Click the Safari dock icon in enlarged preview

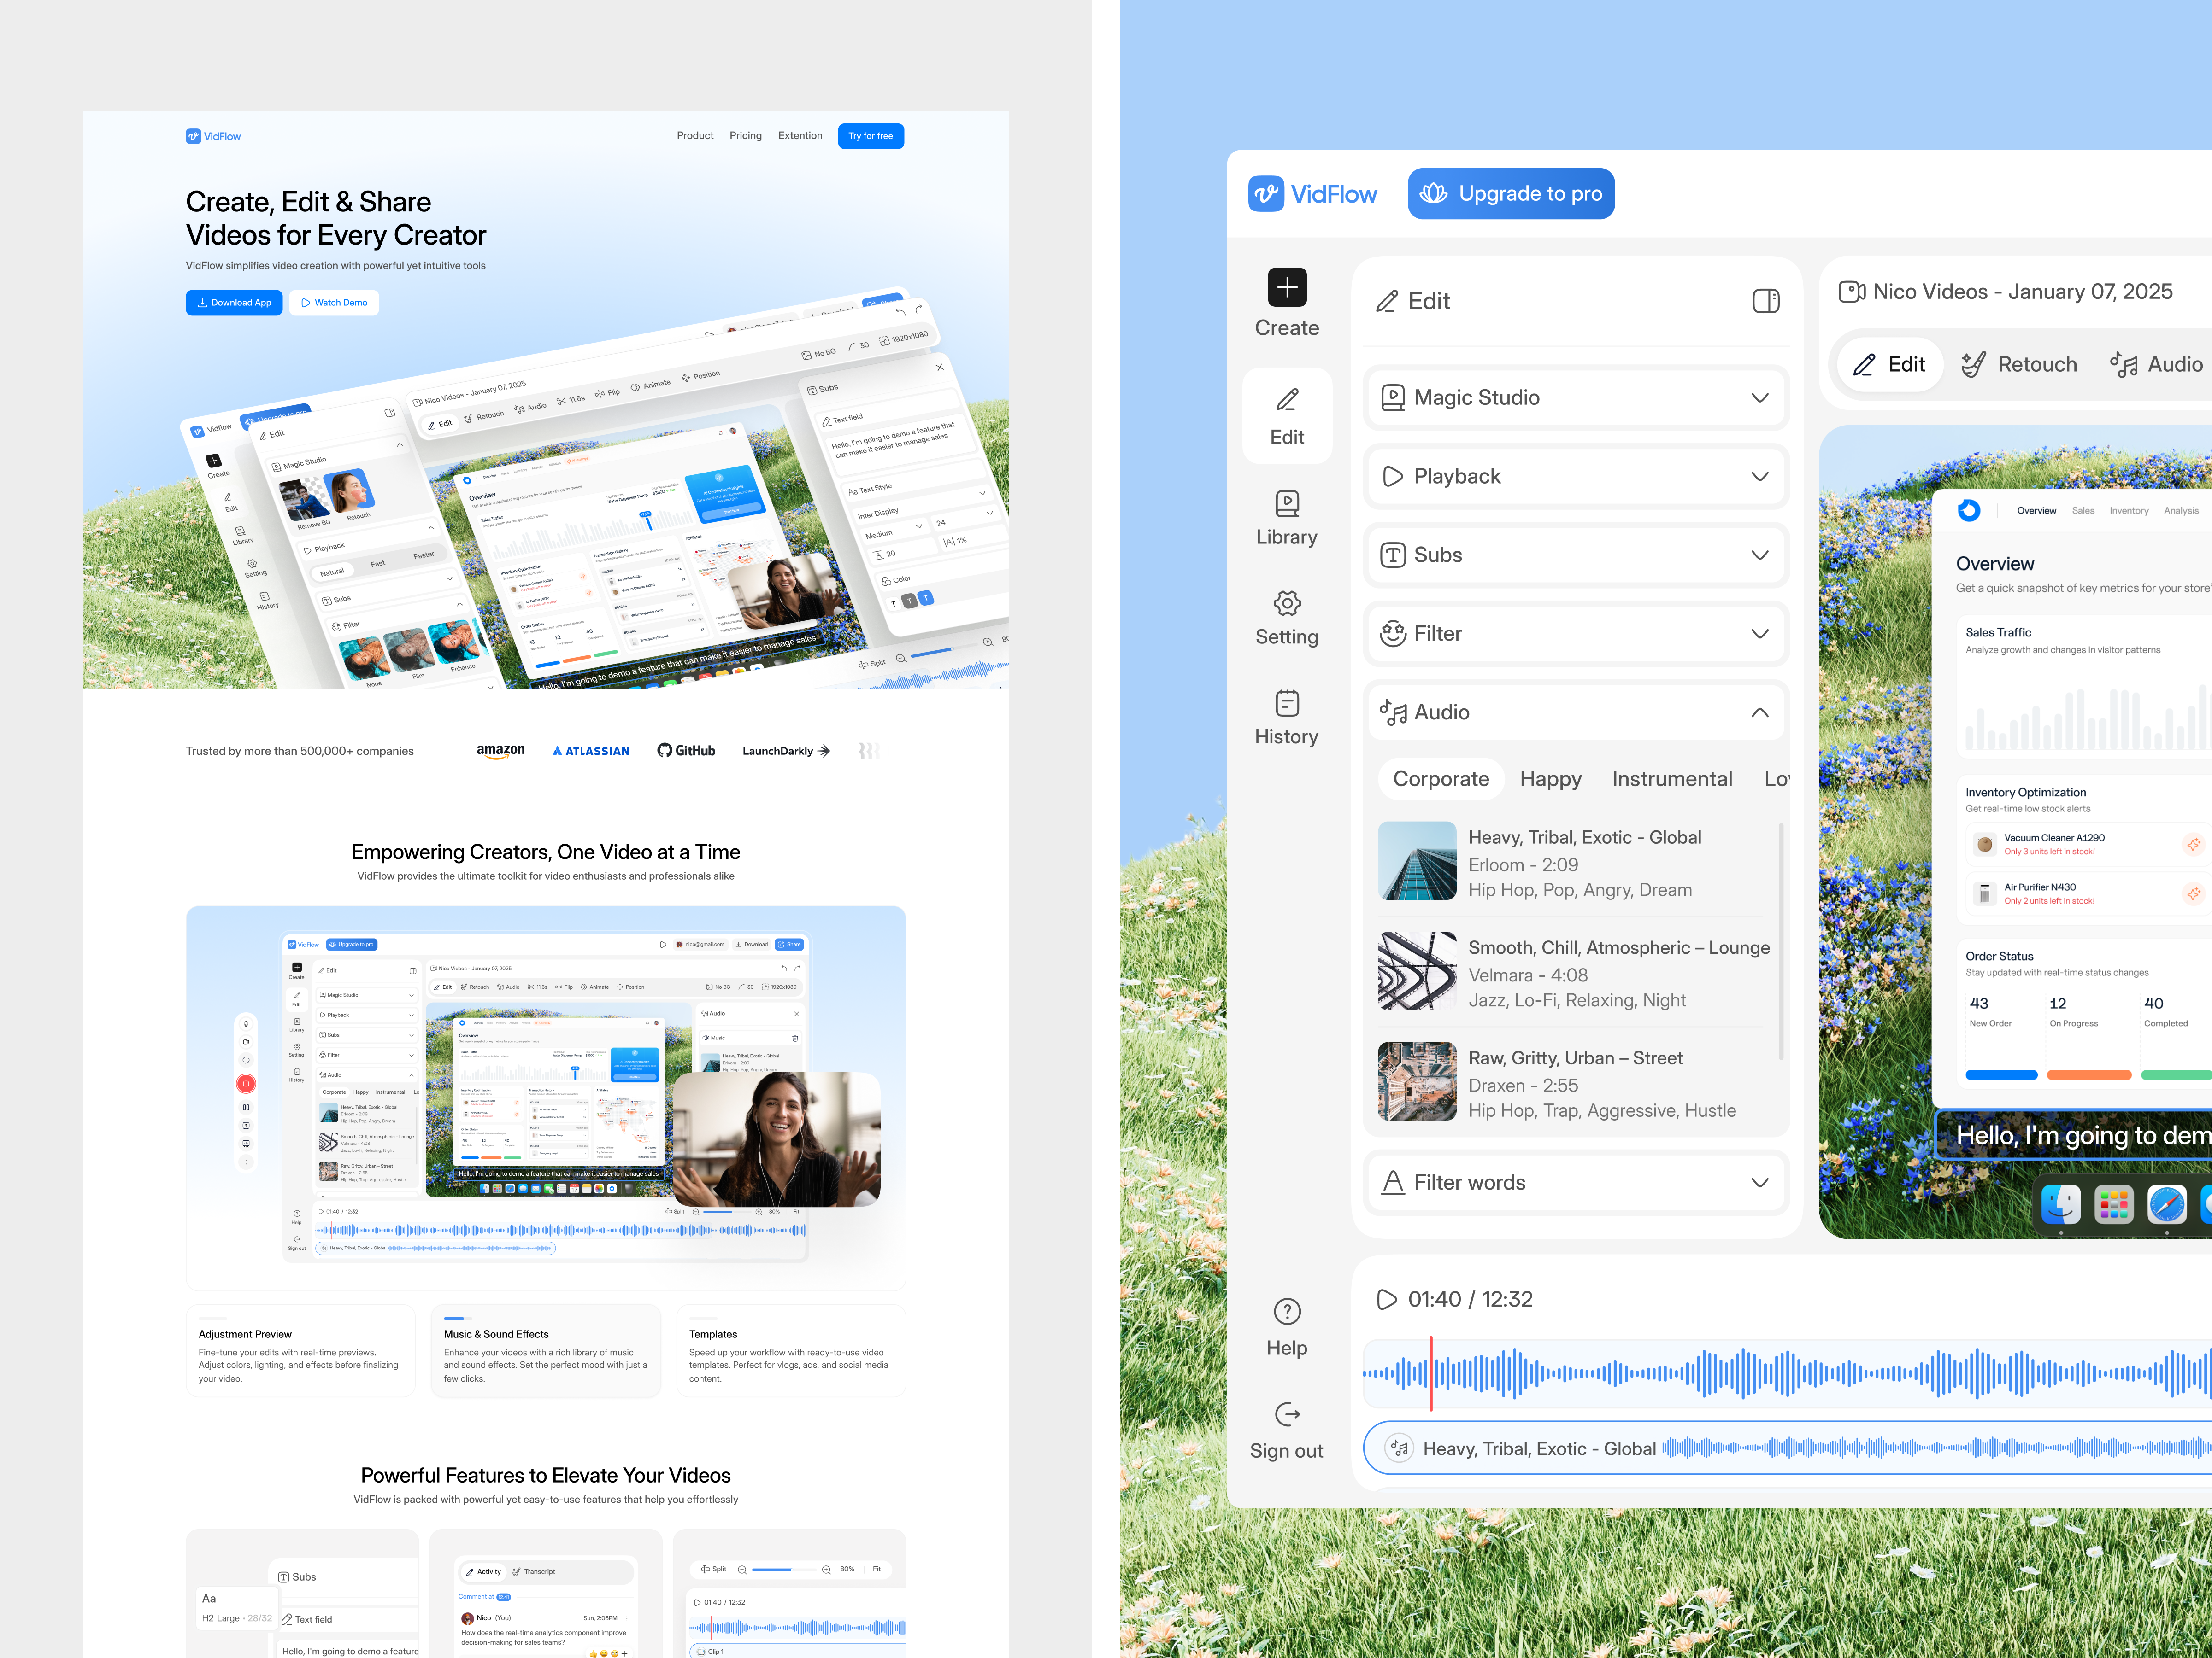click(2166, 1204)
